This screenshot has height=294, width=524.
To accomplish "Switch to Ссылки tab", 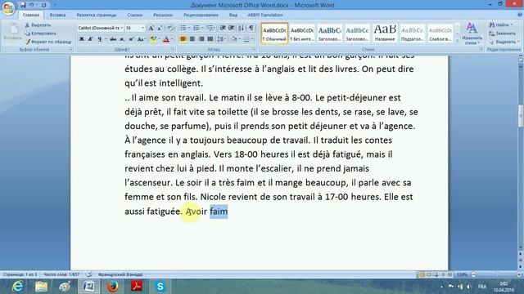I will 134,15.
